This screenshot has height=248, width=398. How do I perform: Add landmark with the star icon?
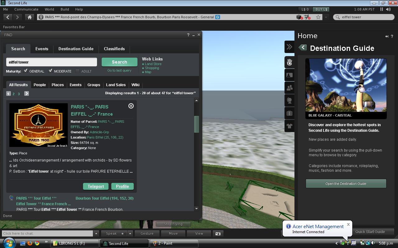click(318, 17)
